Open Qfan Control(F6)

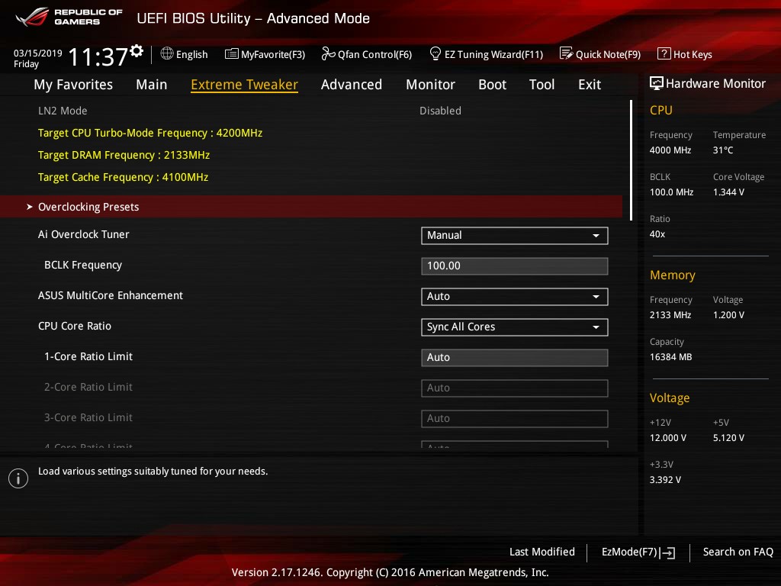click(367, 54)
